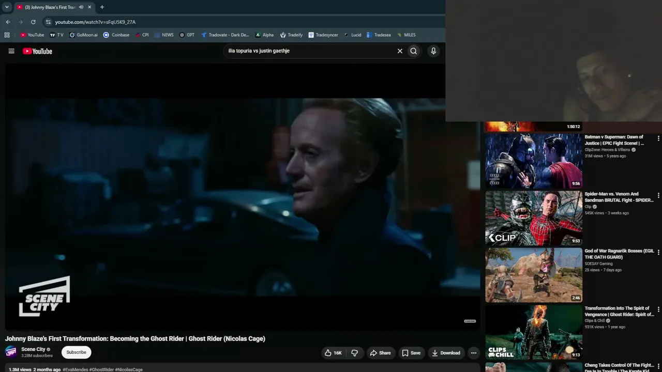Close the Johnny Blaze YouTube tab
Screen dimensions: 662x372
pyautogui.click(x=89, y=7)
